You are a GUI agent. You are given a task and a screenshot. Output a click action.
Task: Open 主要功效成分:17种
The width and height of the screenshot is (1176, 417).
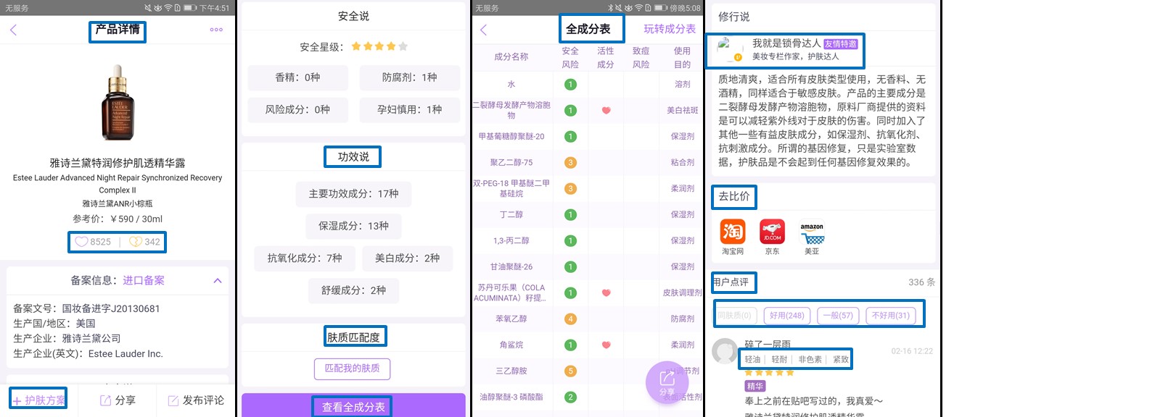[x=353, y=194]
